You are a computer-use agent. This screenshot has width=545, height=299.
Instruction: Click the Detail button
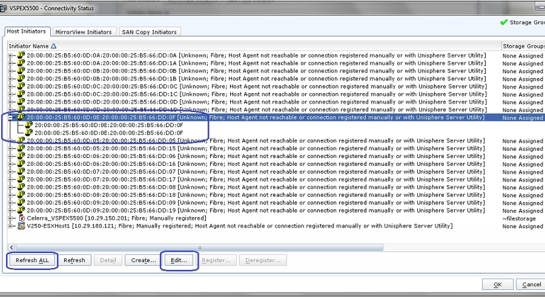click(x=108, y=260)
